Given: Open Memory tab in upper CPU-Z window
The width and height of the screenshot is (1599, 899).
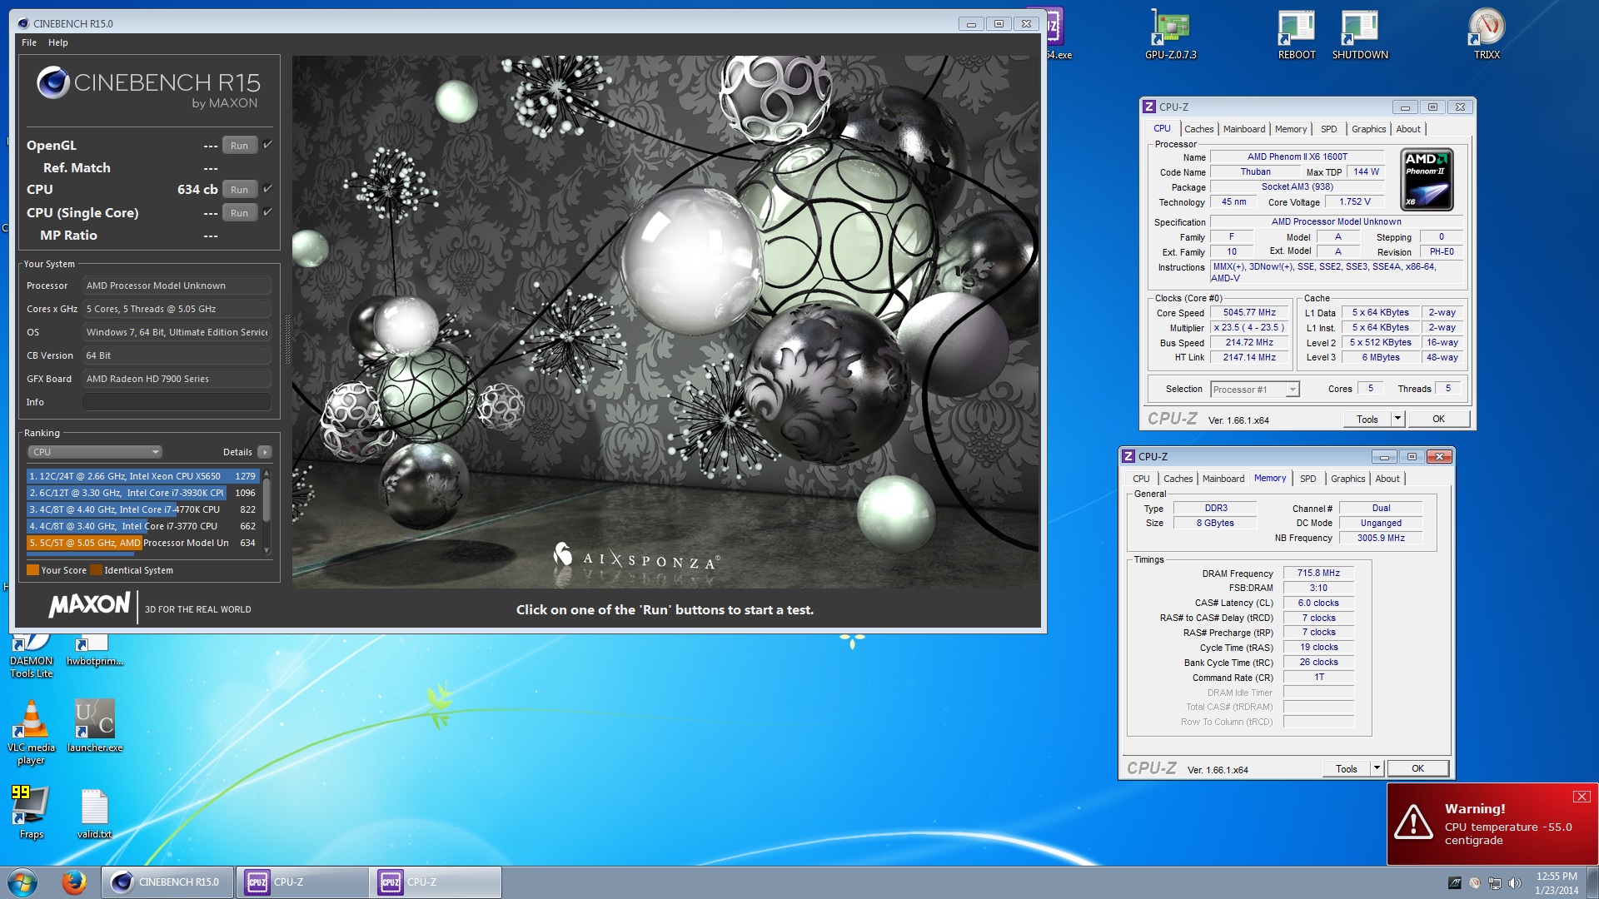Looking at the screenshot, I should (1290, 129).
